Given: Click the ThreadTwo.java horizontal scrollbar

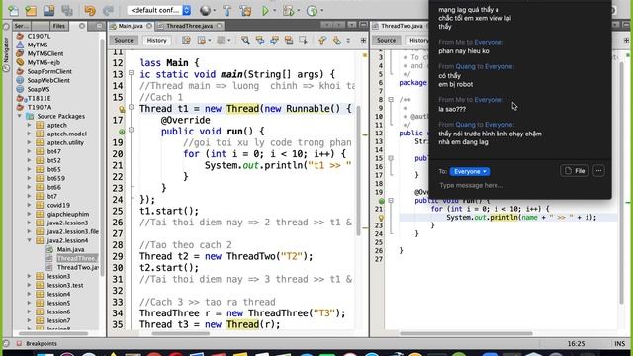Looking at the screenshot, I should coord(466,334).
